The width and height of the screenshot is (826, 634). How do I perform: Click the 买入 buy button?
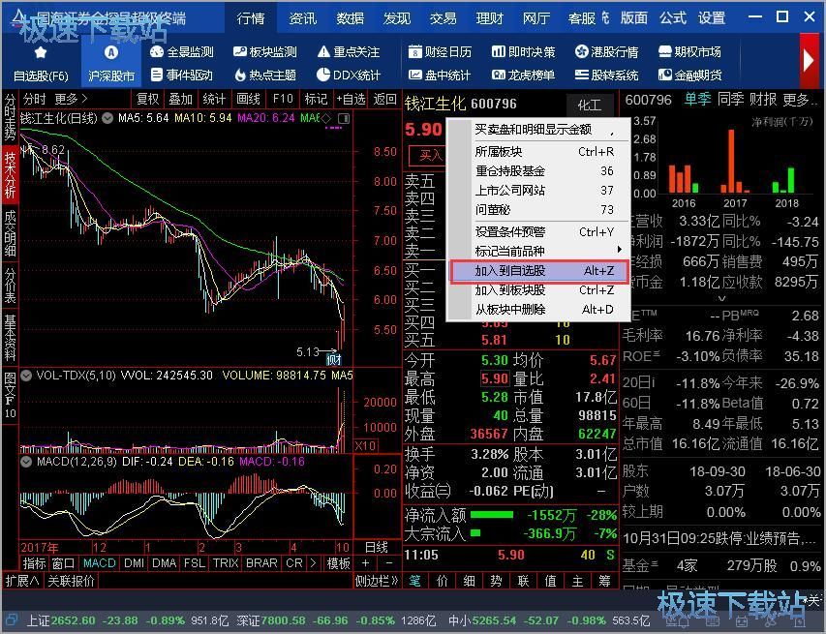coord(429,155)
